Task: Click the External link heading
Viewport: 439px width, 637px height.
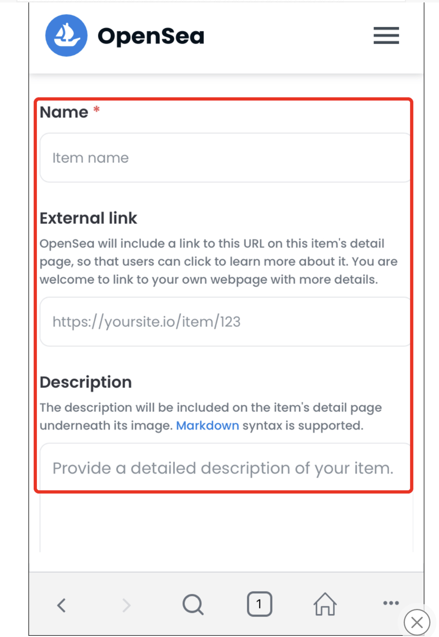Action: pos(89,218)
